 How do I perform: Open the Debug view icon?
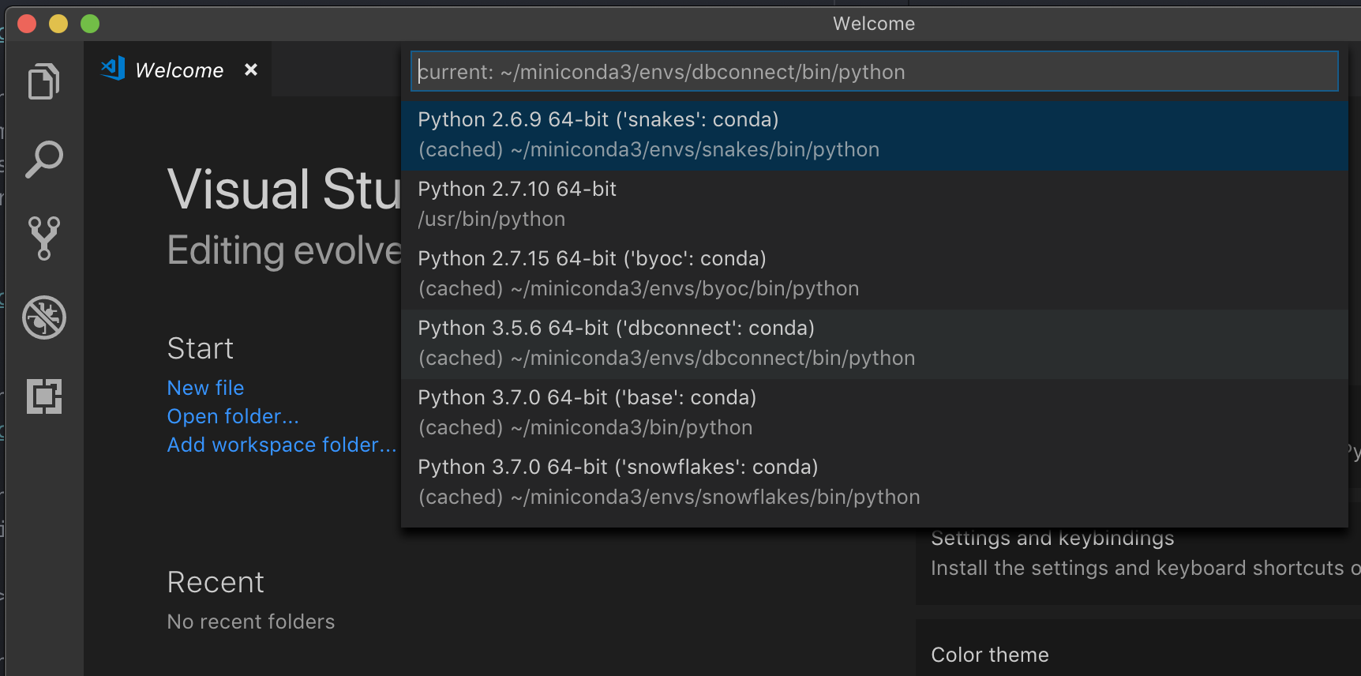point(44,317)
